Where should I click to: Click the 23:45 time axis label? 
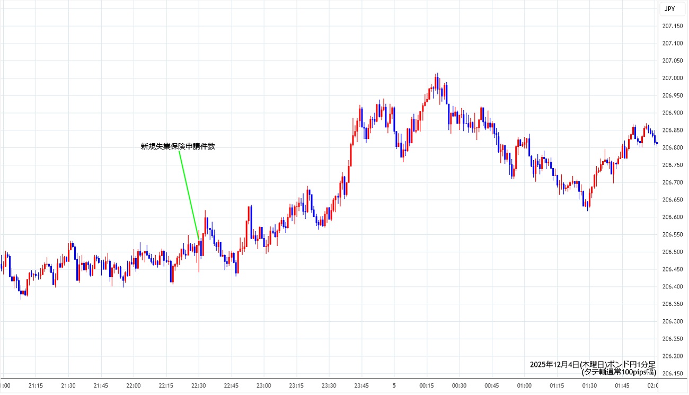[361, 385]
